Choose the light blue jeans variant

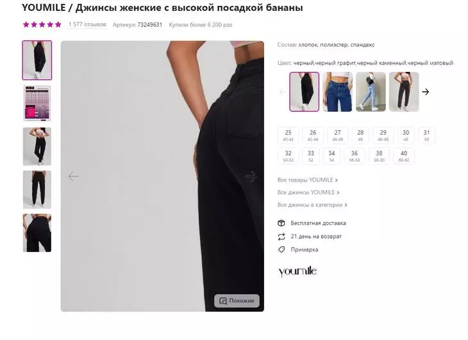[371, 92]
